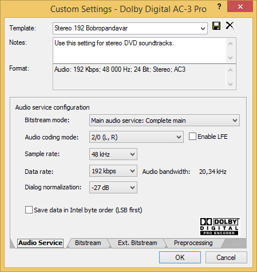Click the Audio bandwidth value 20,34 kHz
Viewport: 257px width, 272px height.
tap(213, 172)
